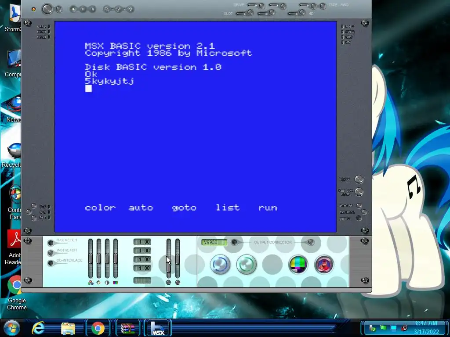The height and width of the screenshot is (337, 450).
Task: Click the fourth 1.00 value field
Action: [142, 268]
